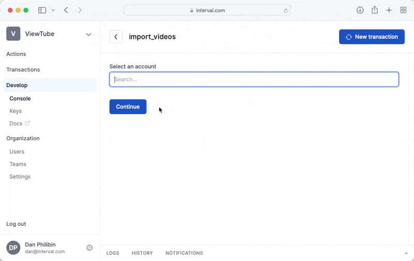Click the ViewTube organization avatar

pyautogui.click(x=13, y=34)
